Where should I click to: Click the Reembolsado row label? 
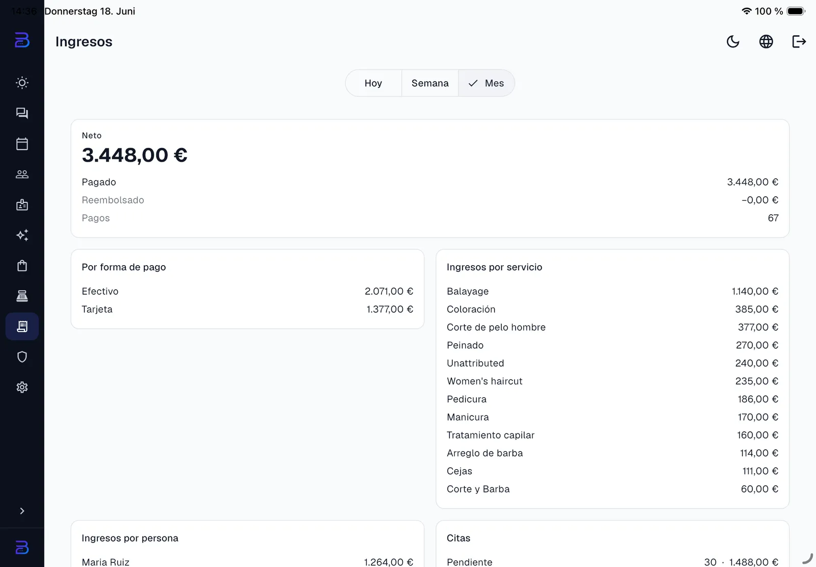113,200
